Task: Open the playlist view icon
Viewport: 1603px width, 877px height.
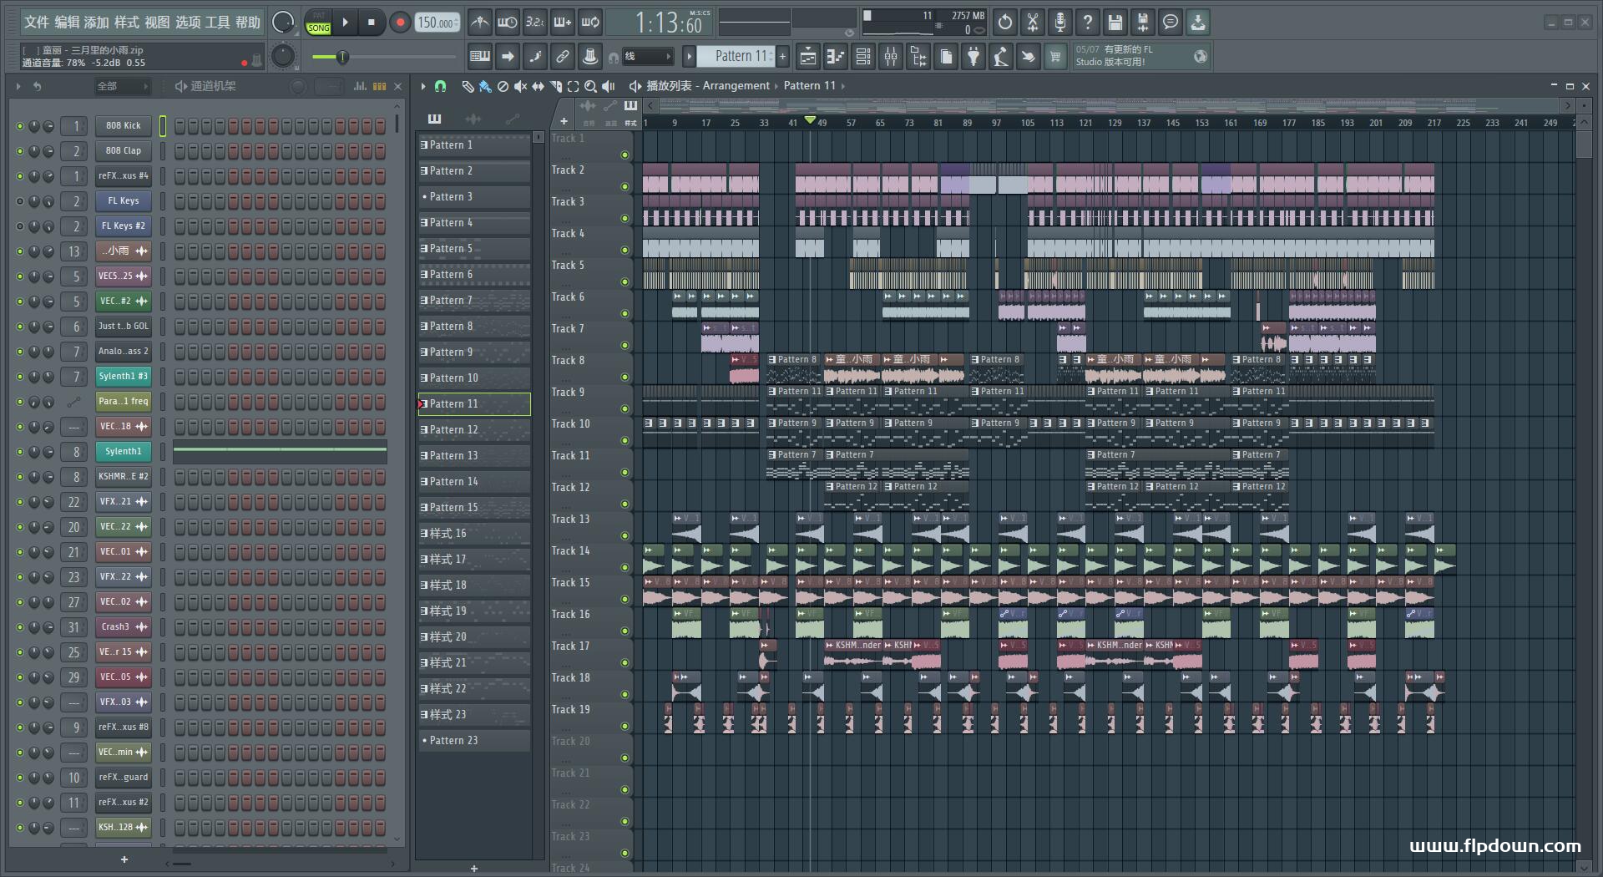Action: [808, 57]
